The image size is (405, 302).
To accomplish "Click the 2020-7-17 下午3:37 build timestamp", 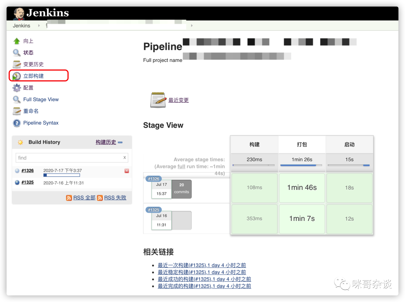I will (x=63, y=170).
